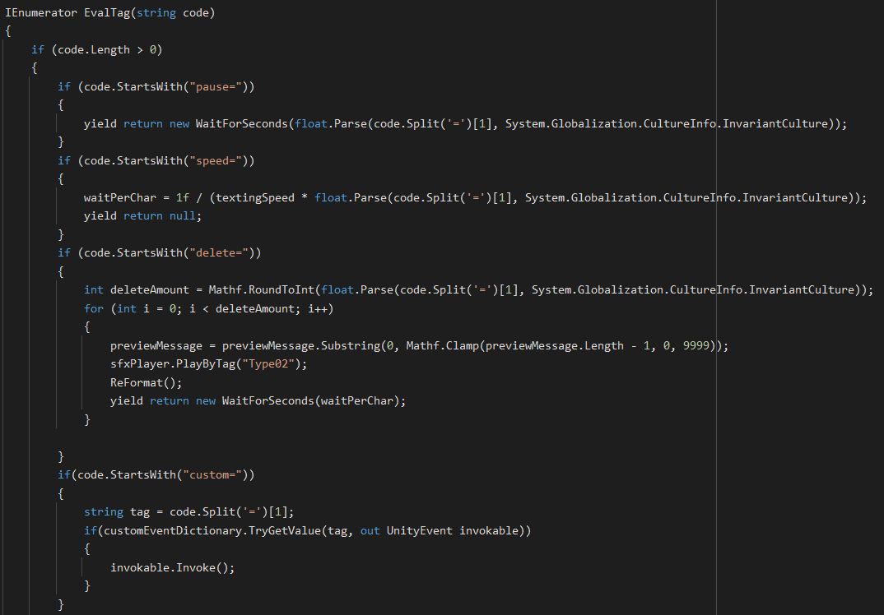Click the "custom=" string literal
Image resolution: width=884 pixels, height=615 pixels.
coord(224,474)
